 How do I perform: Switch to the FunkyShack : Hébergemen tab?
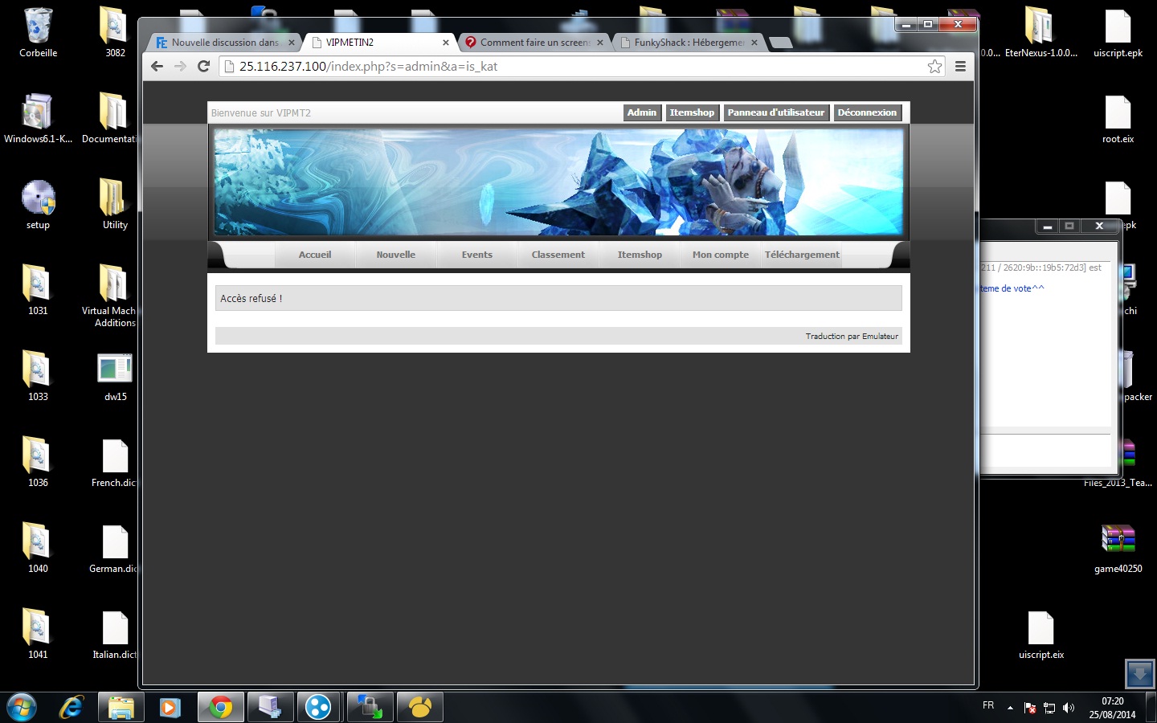[688, 43]
